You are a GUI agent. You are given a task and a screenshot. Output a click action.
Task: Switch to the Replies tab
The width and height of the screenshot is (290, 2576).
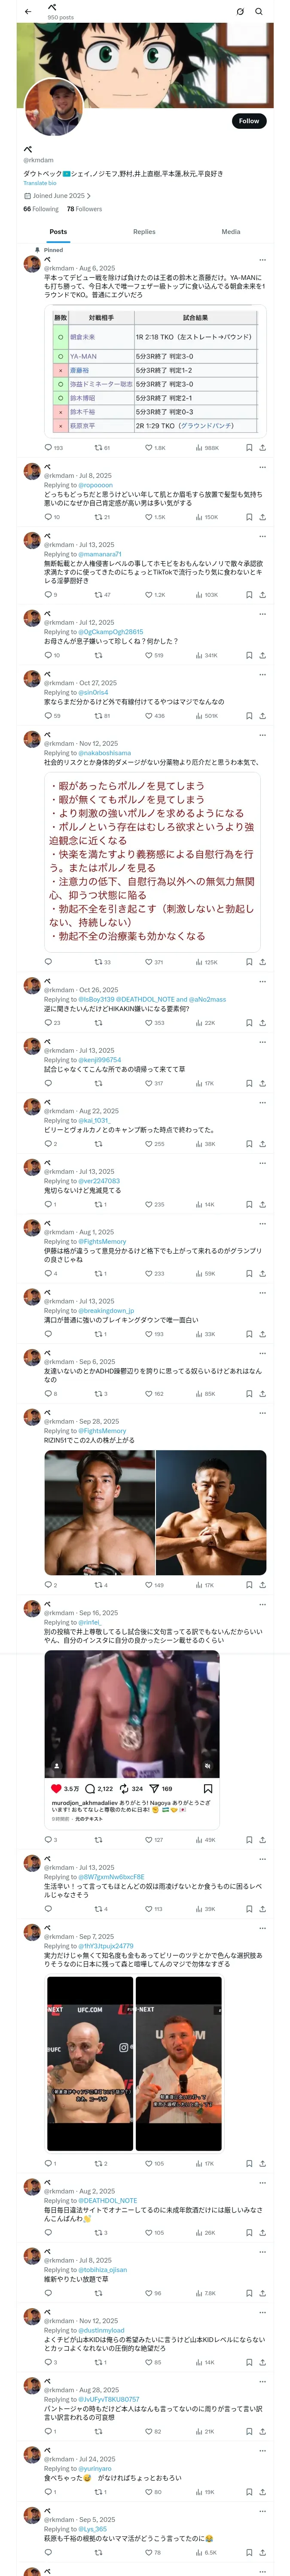(144, 231)
